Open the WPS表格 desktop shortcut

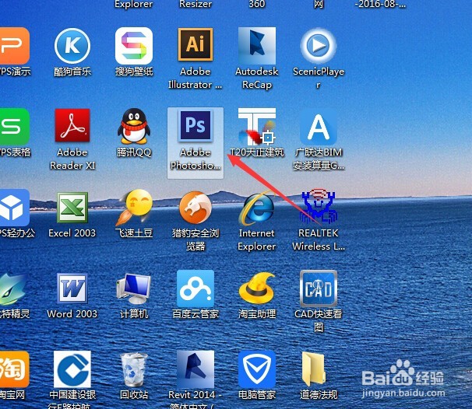point(15,126)
